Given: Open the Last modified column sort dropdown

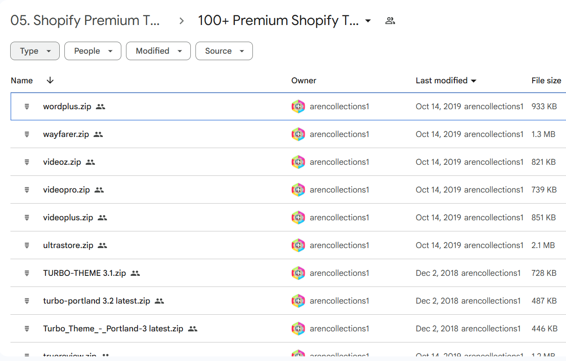Looking at the screenshot, I should pos(473,81).
